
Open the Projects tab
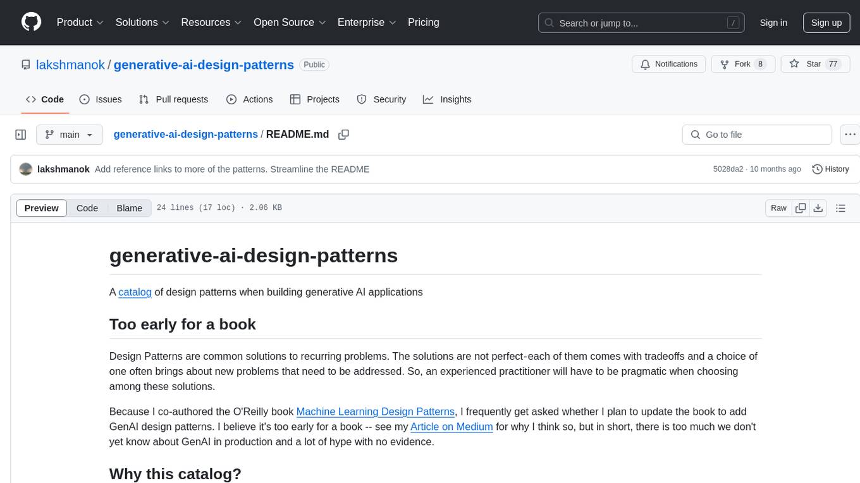(x=315, y=99)
